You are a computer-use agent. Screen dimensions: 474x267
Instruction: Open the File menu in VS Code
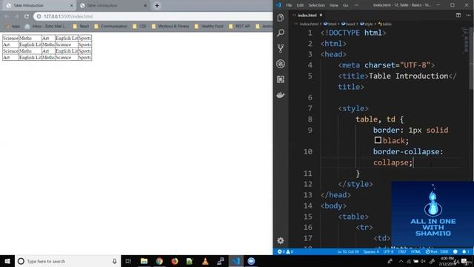[x=289, y=5]
